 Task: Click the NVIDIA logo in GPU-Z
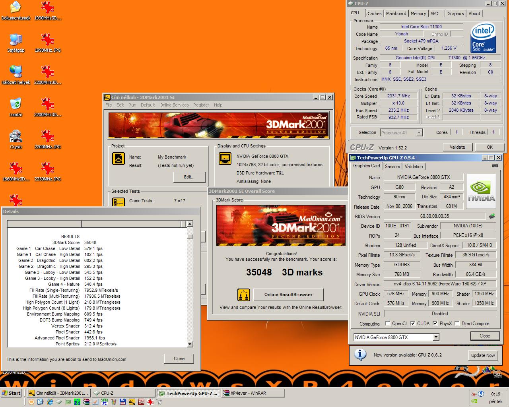point(481,192)
